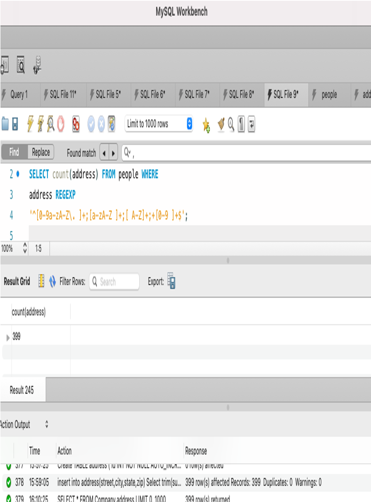Go to next match arrow
The width and height of the screenshot is (371, 502).
click(113, 153)
